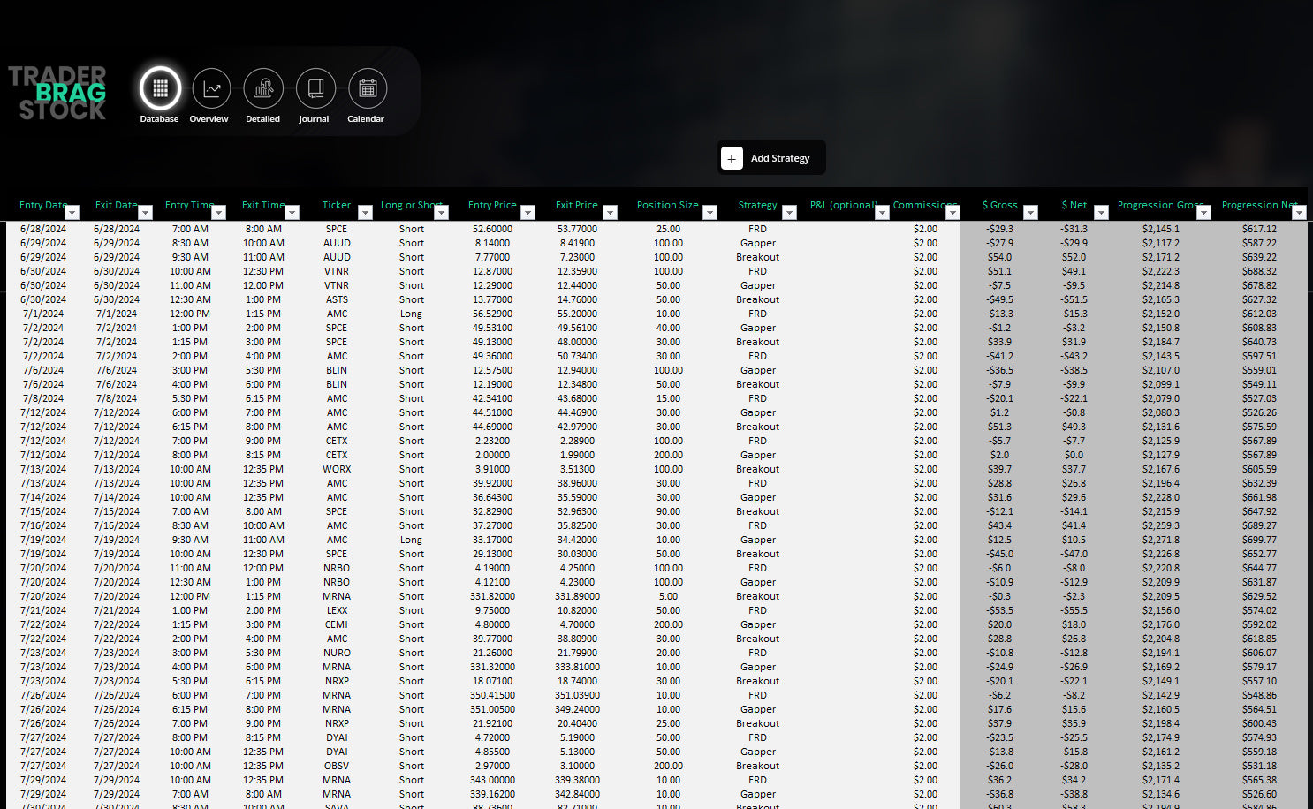Select the Database tab label
The image size is (1313, 809).
pos(159,119)
